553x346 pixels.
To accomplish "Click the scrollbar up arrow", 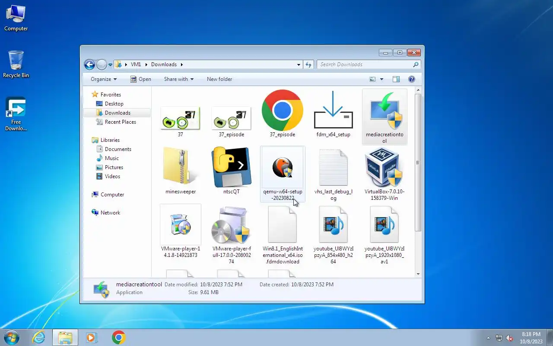I will pos(418,90).
